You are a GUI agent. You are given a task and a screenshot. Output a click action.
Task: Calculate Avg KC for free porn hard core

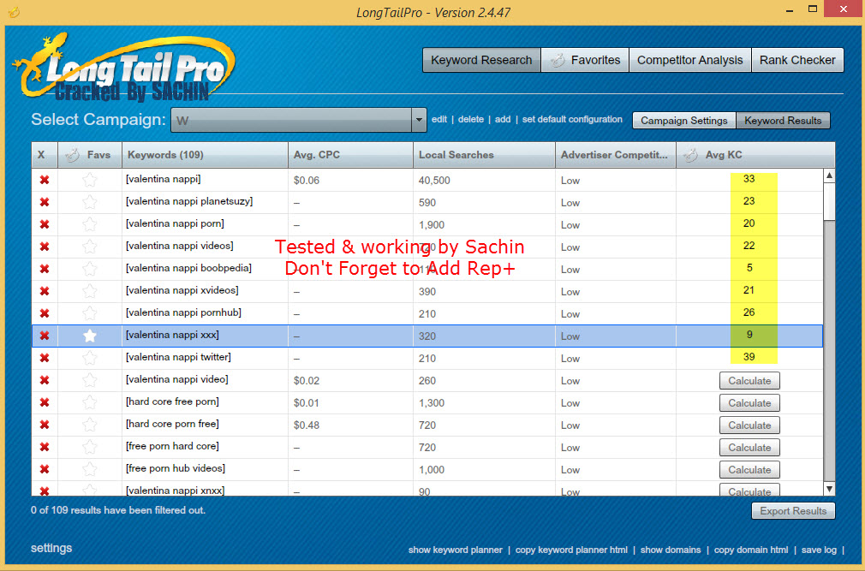[x=749, y=448]
